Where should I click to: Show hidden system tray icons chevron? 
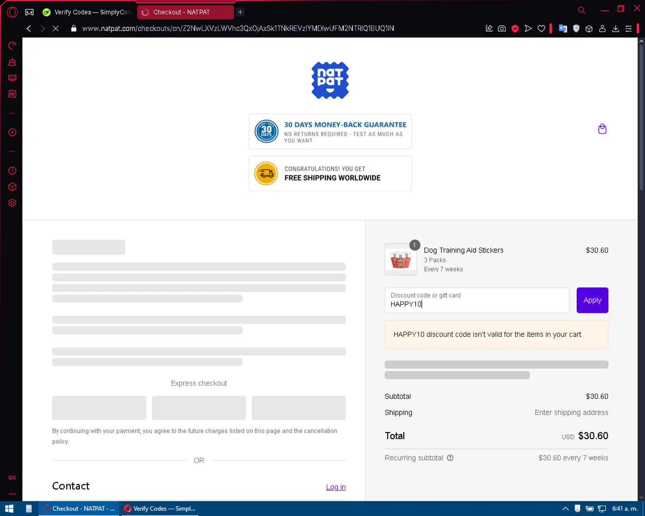point(565,509)
